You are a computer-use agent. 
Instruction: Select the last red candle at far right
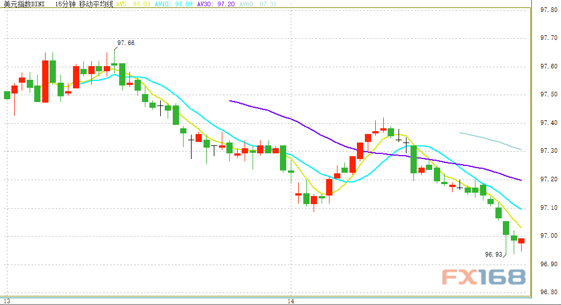click(521, 241)
